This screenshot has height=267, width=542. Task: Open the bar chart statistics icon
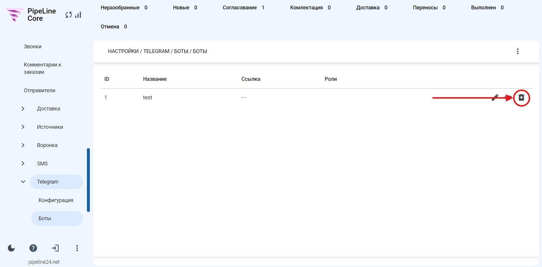(x=78, y=15)
